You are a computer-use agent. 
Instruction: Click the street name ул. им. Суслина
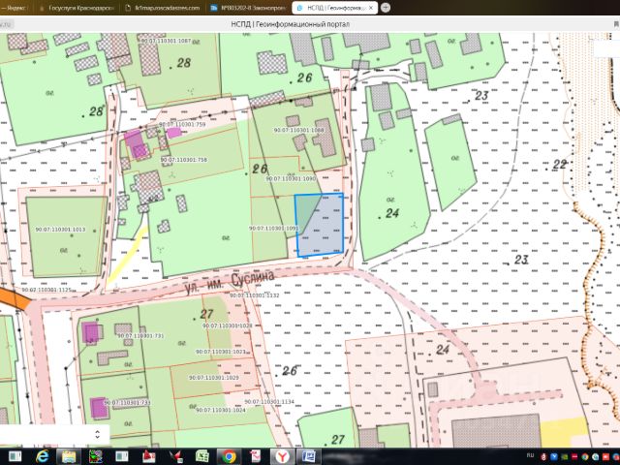[x=230, y=282]
